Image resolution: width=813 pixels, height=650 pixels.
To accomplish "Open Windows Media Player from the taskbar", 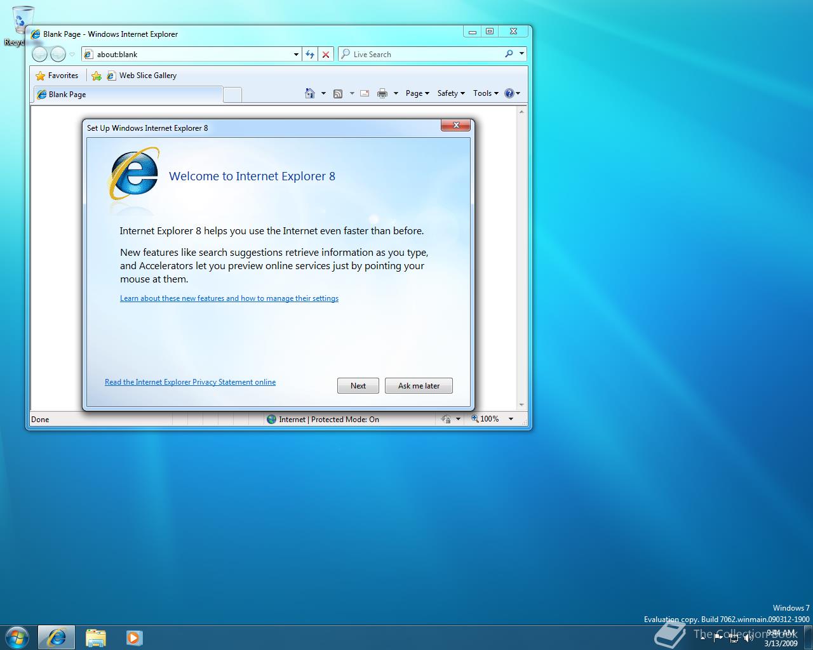I will (134, 637).
